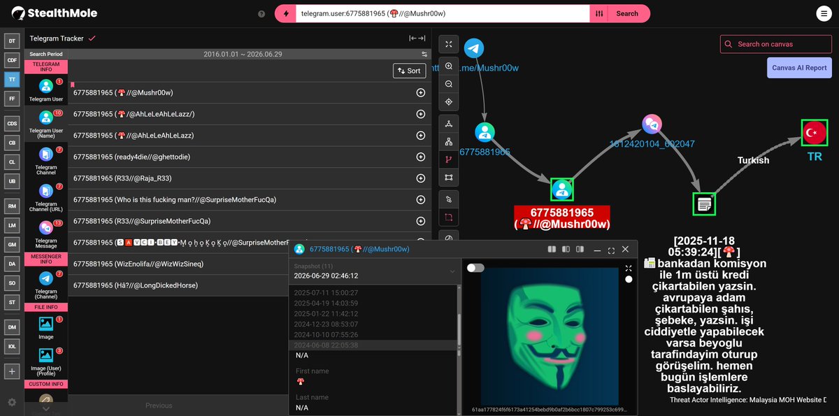Select Telegram User (Name) category
839x416 pixels.
tap(46, 124)
